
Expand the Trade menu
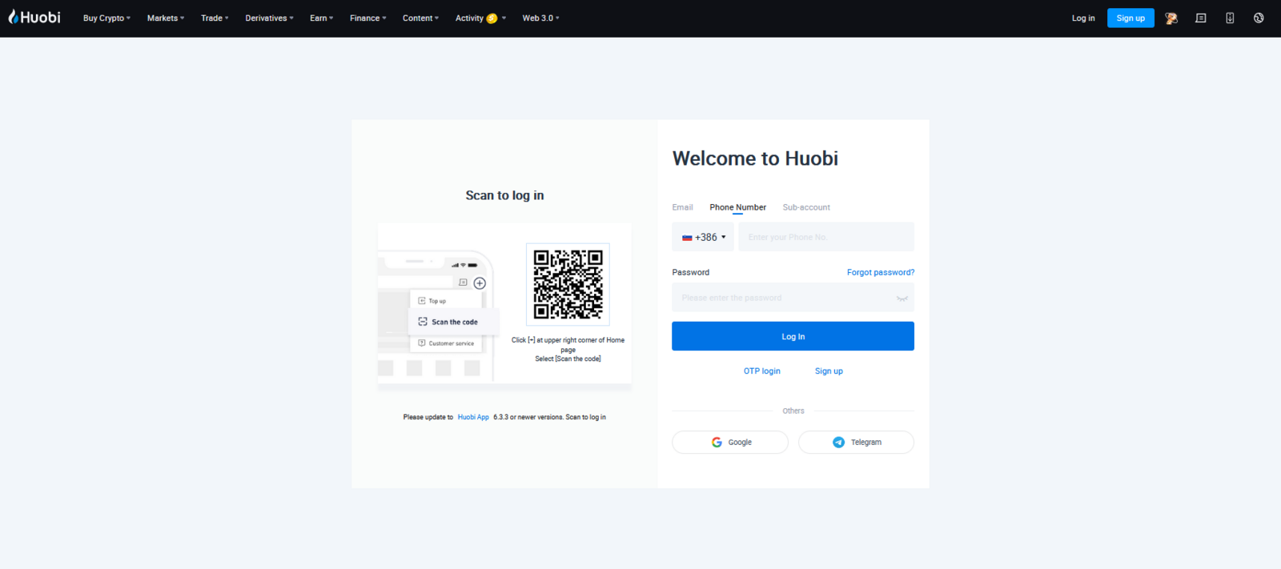pyautogui.click(x=215, y=18)
